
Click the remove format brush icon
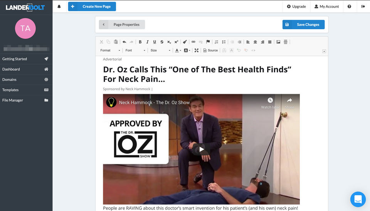[x=185, y=42]
